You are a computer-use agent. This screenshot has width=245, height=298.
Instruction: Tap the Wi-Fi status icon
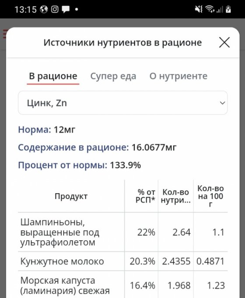pyautogui.click(x=210, y=9)
